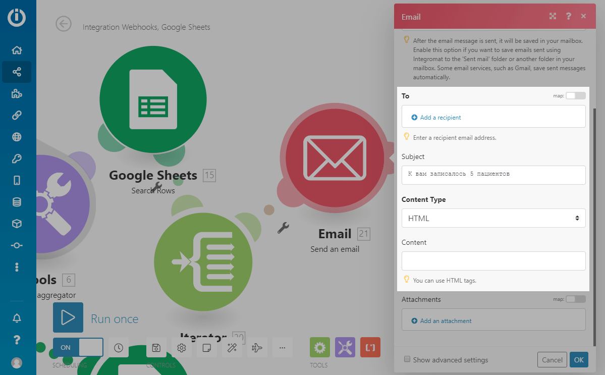Click the Subject input field
This screenshot has height=375, width=605.
493,175
